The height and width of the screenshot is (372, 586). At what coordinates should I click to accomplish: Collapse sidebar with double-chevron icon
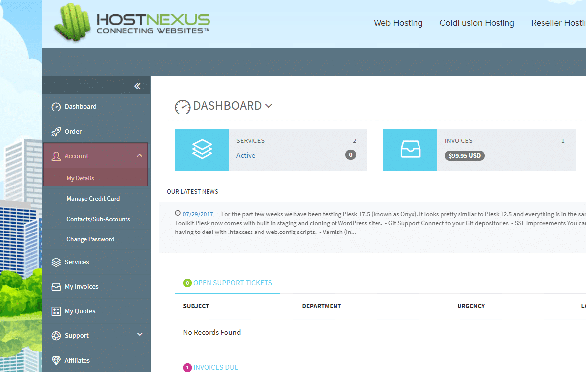point(138,86)
